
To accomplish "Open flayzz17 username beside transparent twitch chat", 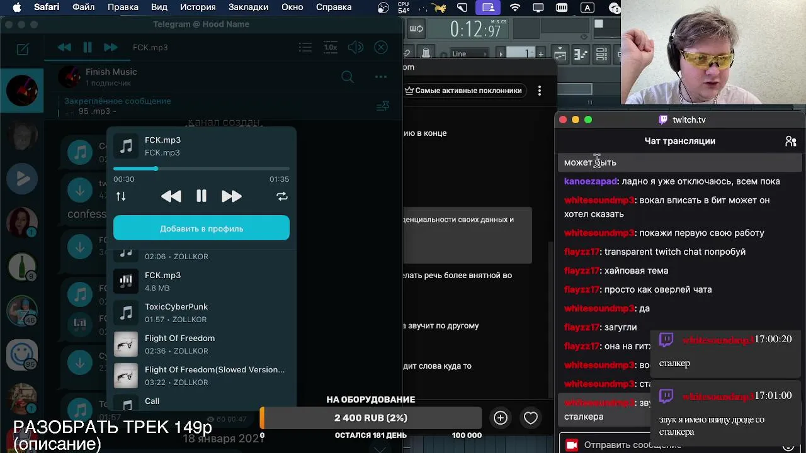I will click(582, 252).
